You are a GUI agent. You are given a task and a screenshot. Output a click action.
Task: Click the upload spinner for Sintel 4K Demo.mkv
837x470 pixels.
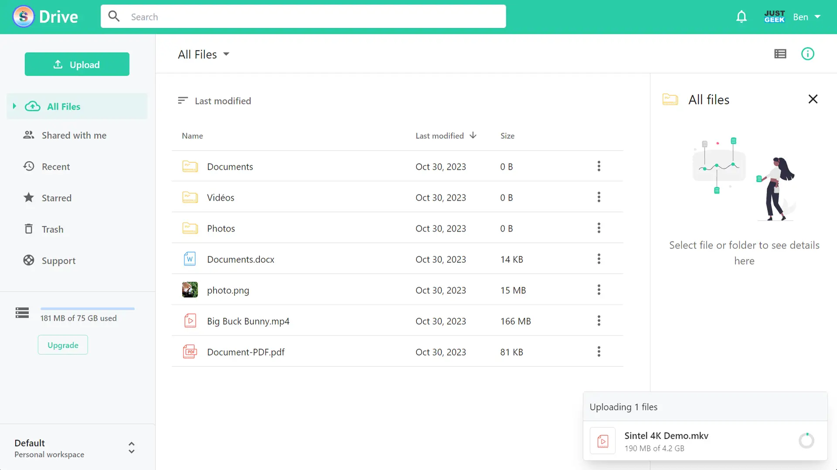tap(806, 441)
